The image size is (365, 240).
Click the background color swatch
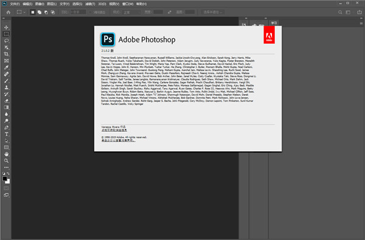pos(8,182)
